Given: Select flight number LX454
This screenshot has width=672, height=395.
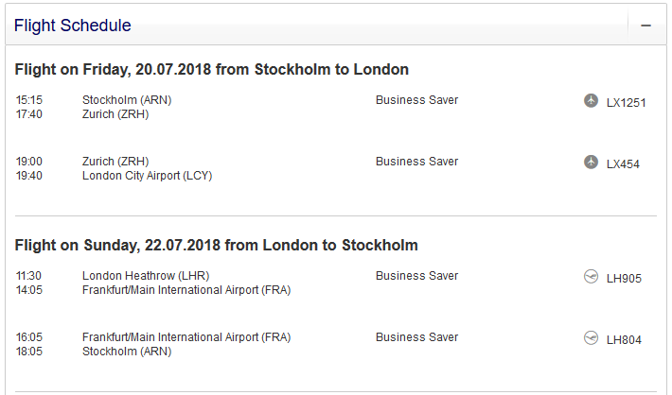Looking at the screenshot, I should coord(623,163).
